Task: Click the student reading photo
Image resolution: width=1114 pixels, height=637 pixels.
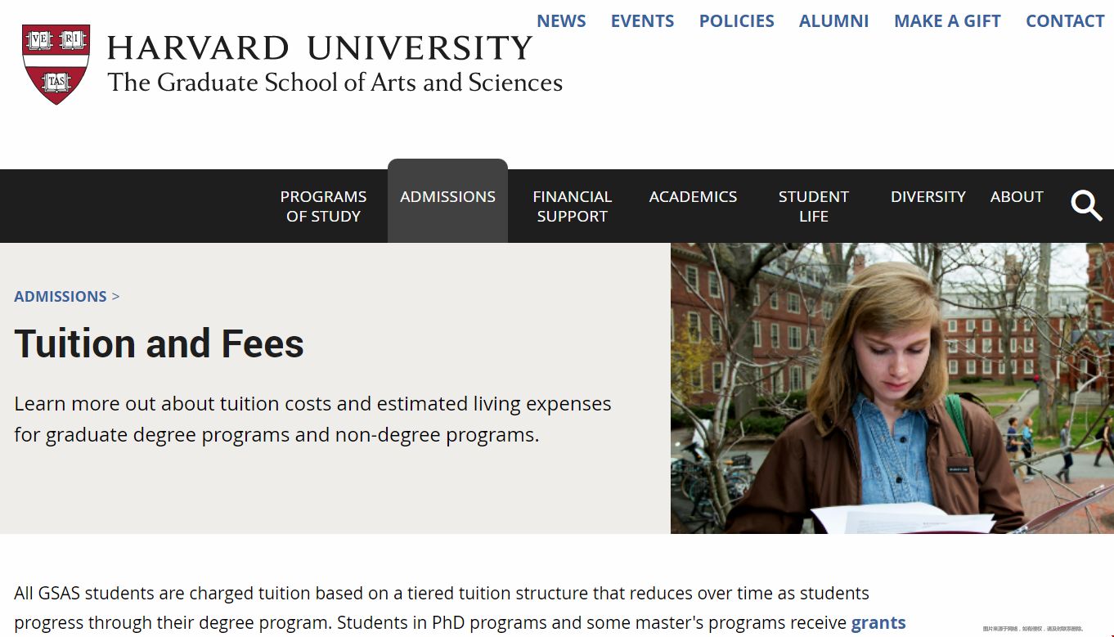Action: 892,388
